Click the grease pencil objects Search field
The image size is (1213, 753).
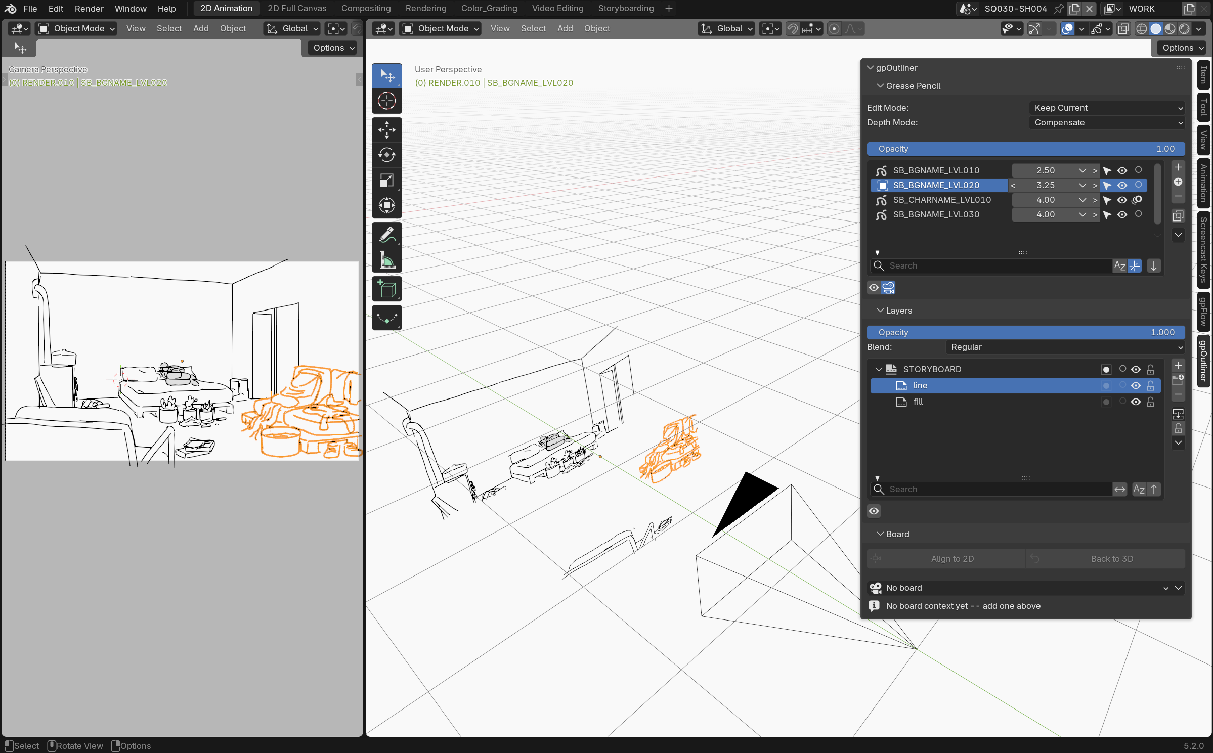(990, 266)
